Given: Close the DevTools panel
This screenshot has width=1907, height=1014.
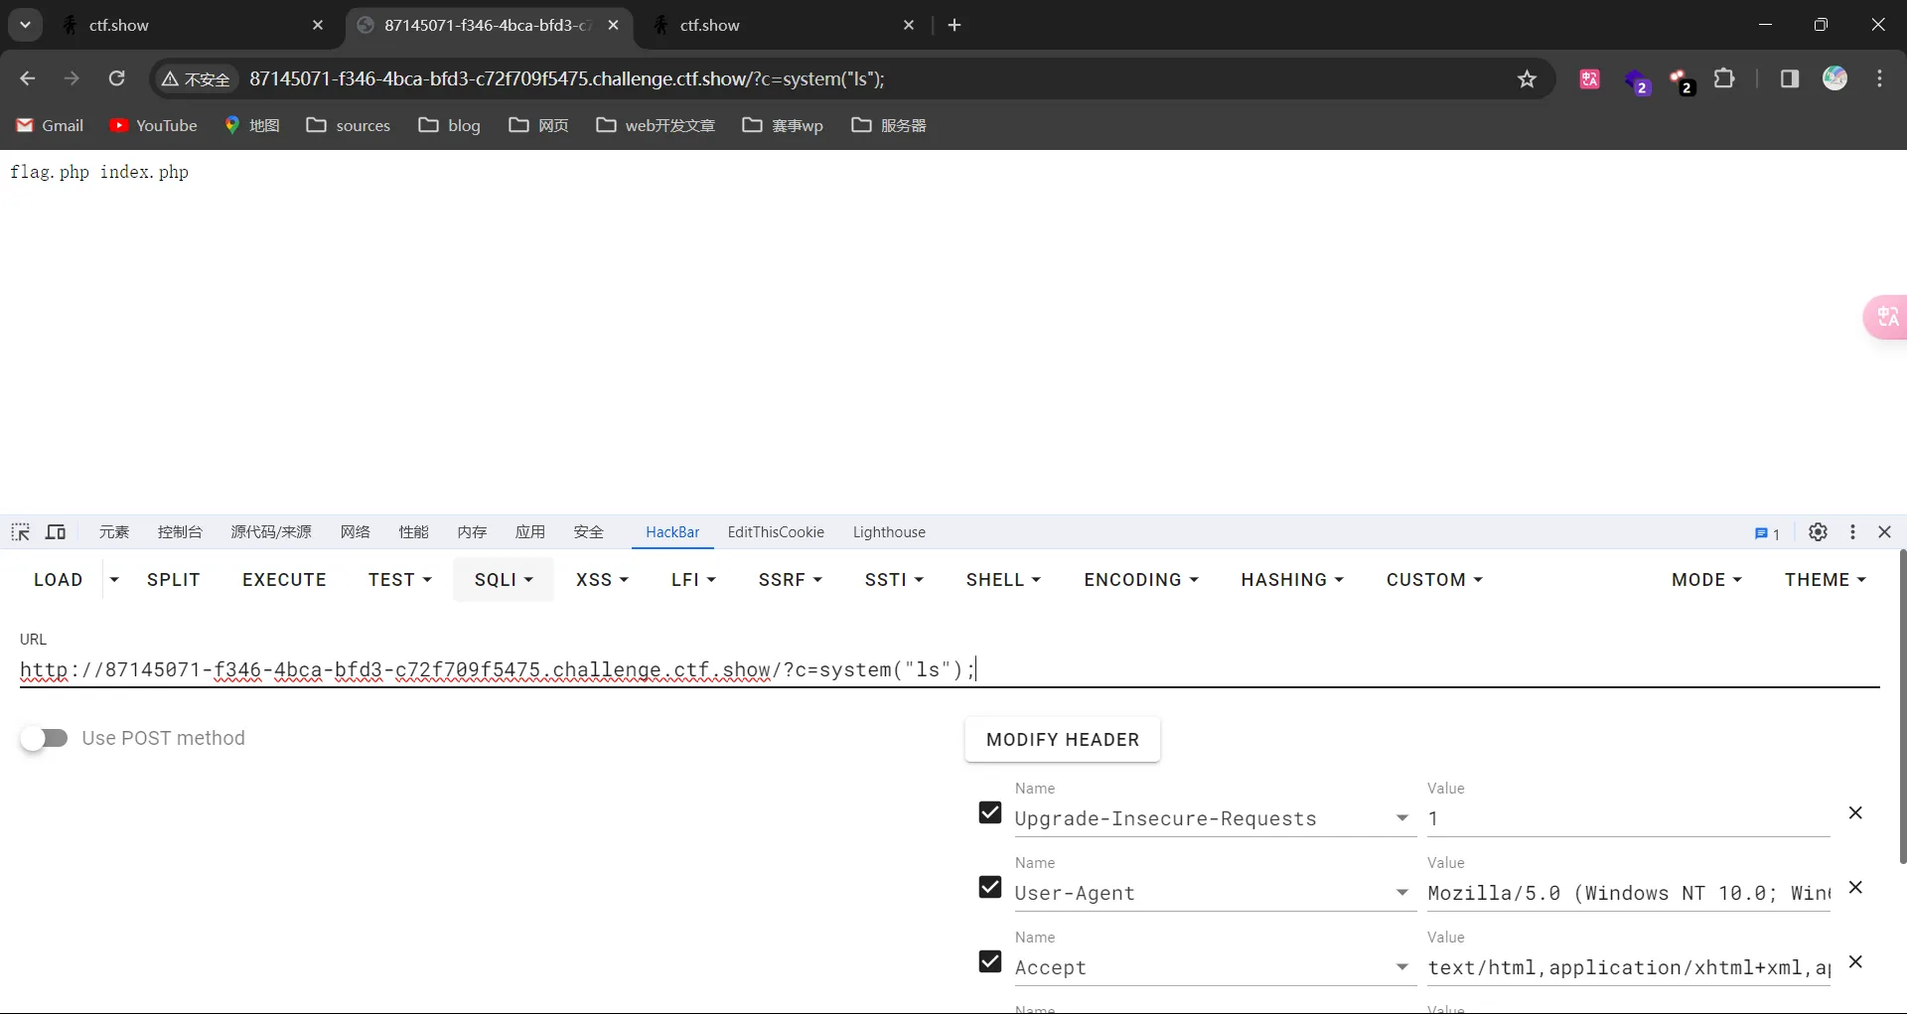Looking at the screenshot, I should pyautogui.click(x=1884, y=532).
